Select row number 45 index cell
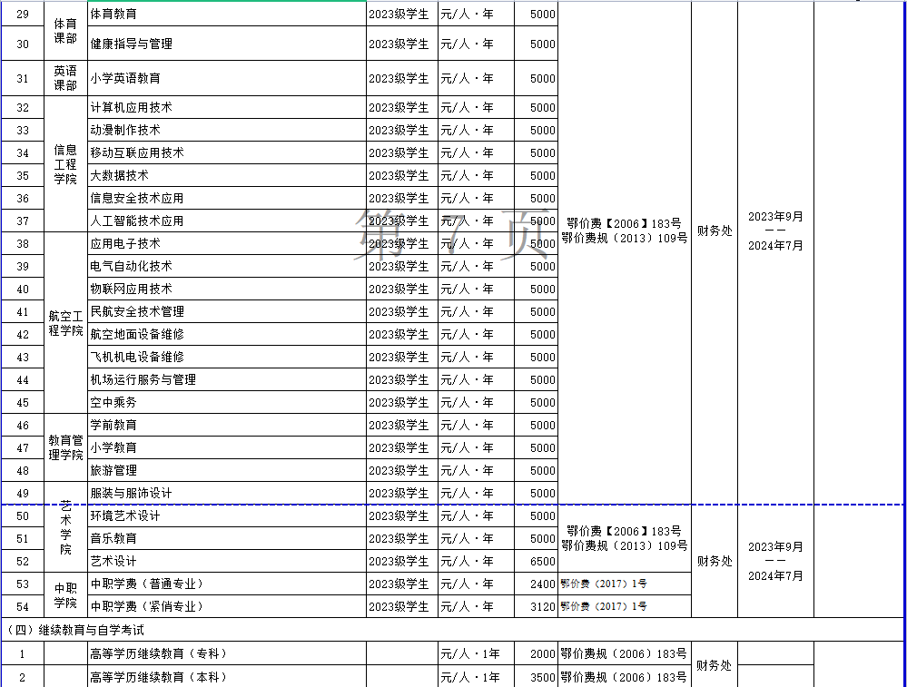The image size is (907, 687). pos(23,402)
